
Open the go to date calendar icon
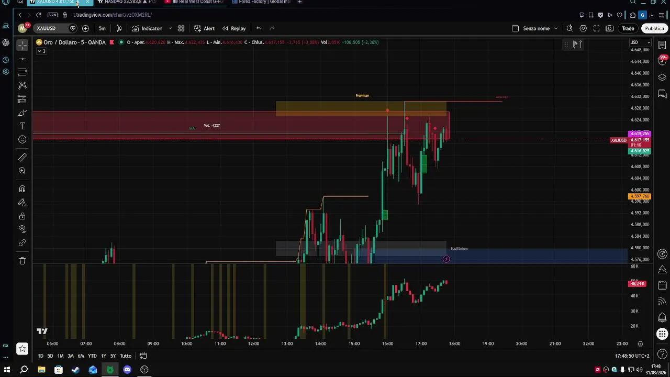pyautogui.click(x=143, y=356)
